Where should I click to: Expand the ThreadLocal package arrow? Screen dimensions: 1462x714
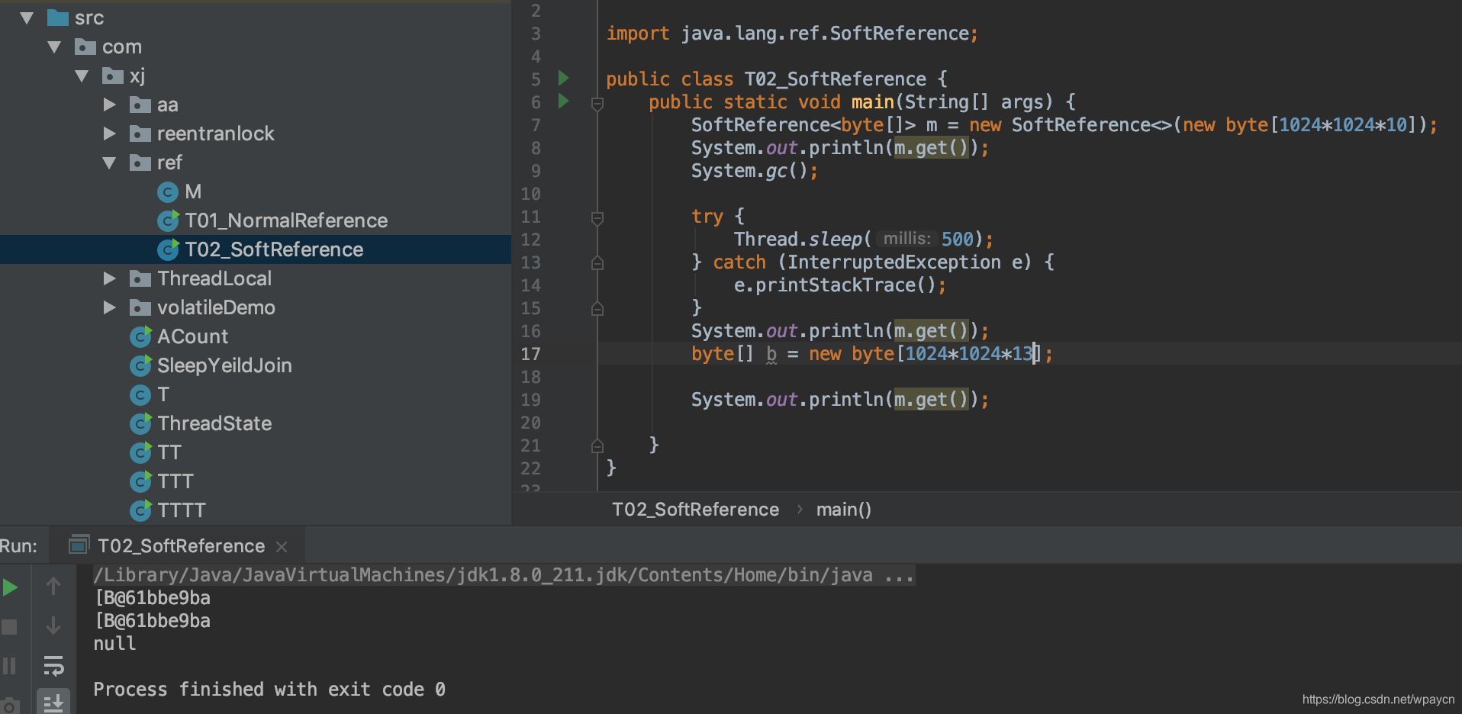(110, 278)
